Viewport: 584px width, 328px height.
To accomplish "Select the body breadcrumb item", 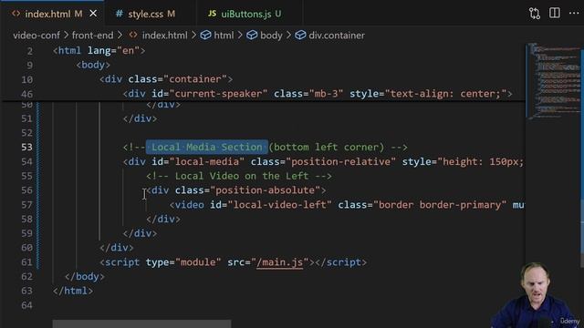I will pyautogui.click(x=271, y=36).
